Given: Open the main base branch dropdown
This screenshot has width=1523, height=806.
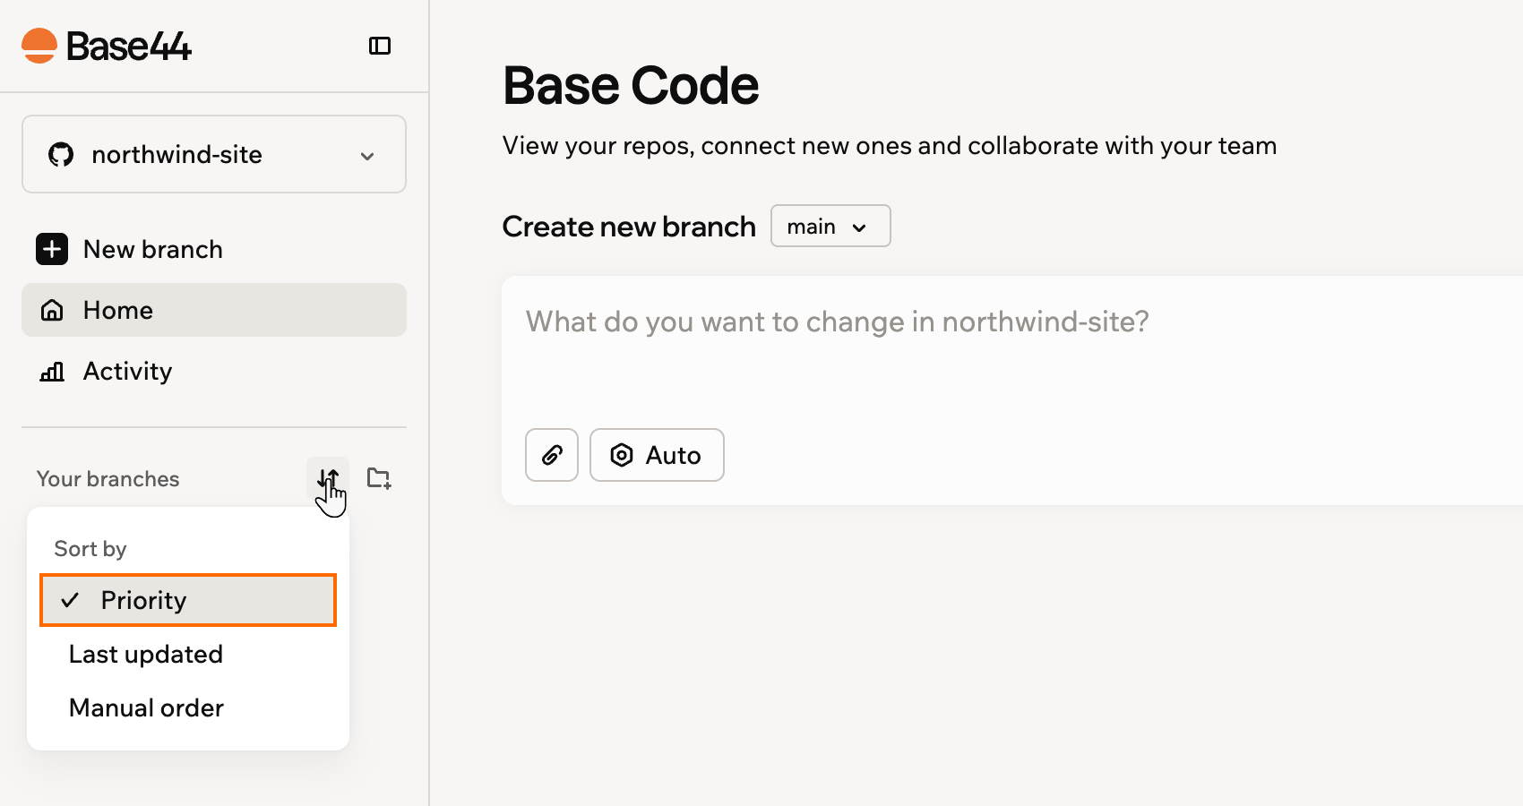Looking at the screenshot, I should (830, 226).
